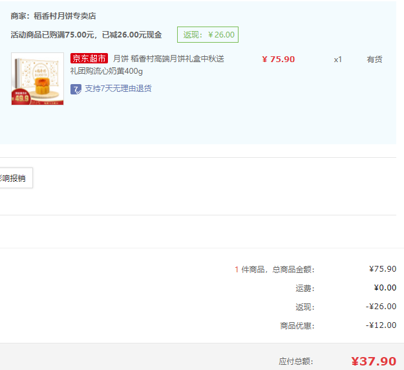Click the 应付总额 label
404x370 pixels.
pyautogui.click(x=296, y=361)
